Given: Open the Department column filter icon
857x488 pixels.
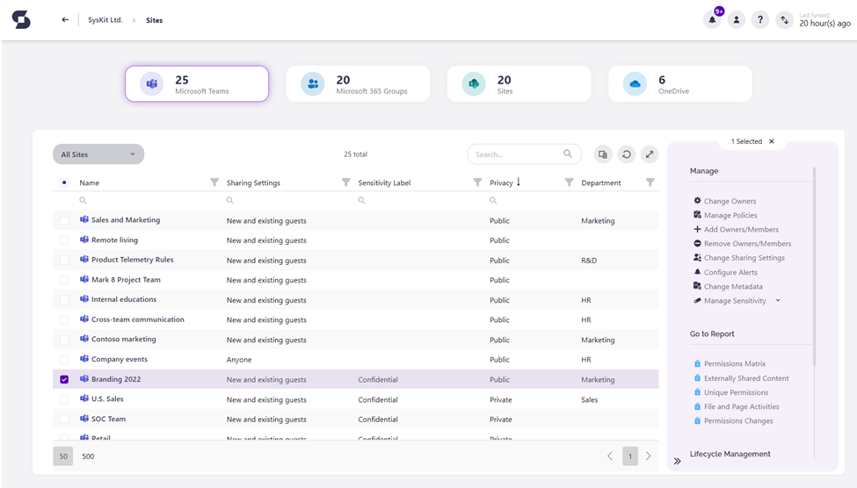Looking at the screenshot, I should (x=650, y=183).
